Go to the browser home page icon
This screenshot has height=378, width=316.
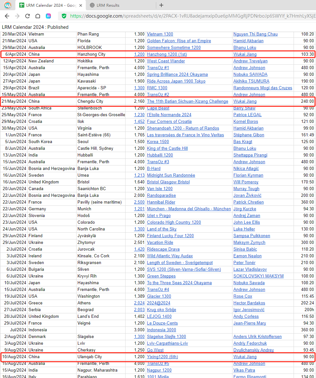(x=38, y=16)
